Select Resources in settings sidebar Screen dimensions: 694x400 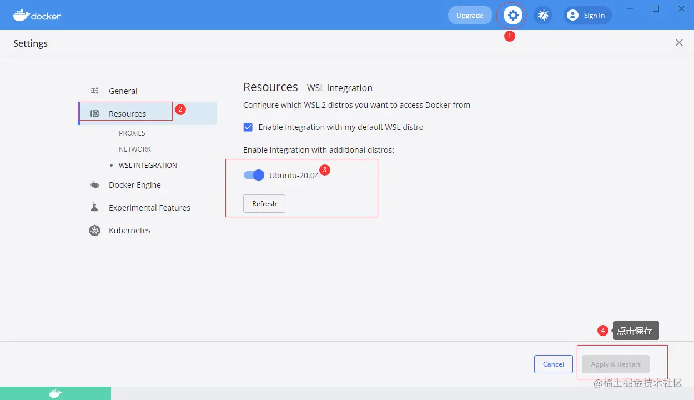pyautogui.click(x=147, y=113)
